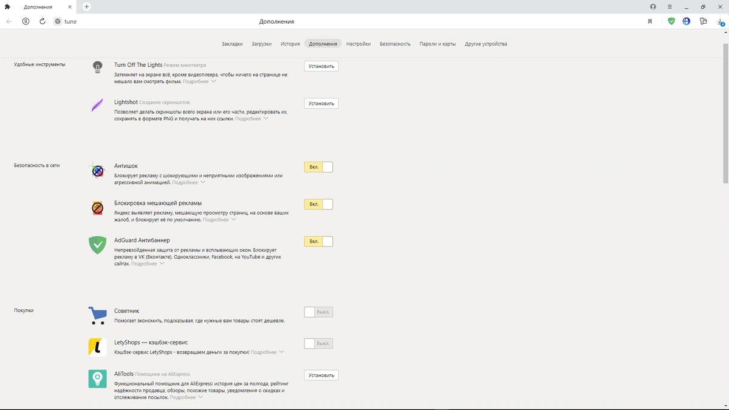729x410 pixels.
Task: Click the Антишок extension icon
Action: point(97,171)
